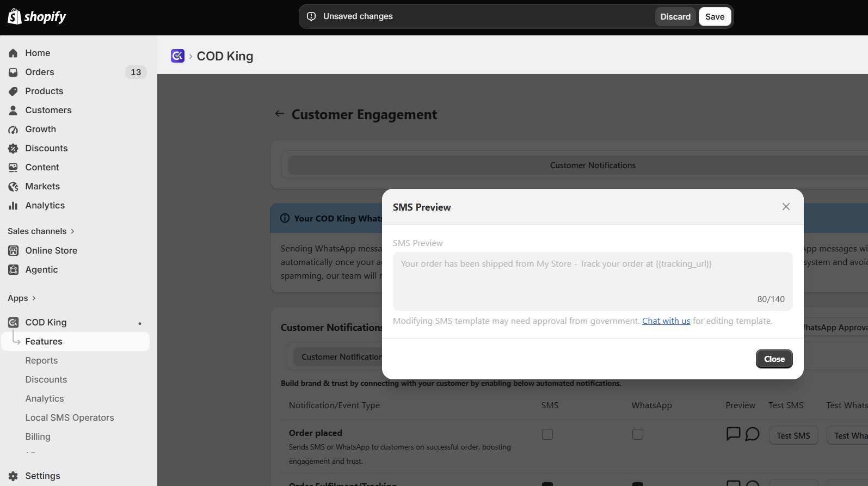Click the 'Preview' column header

pyautogui.click(x=740, y=405)
